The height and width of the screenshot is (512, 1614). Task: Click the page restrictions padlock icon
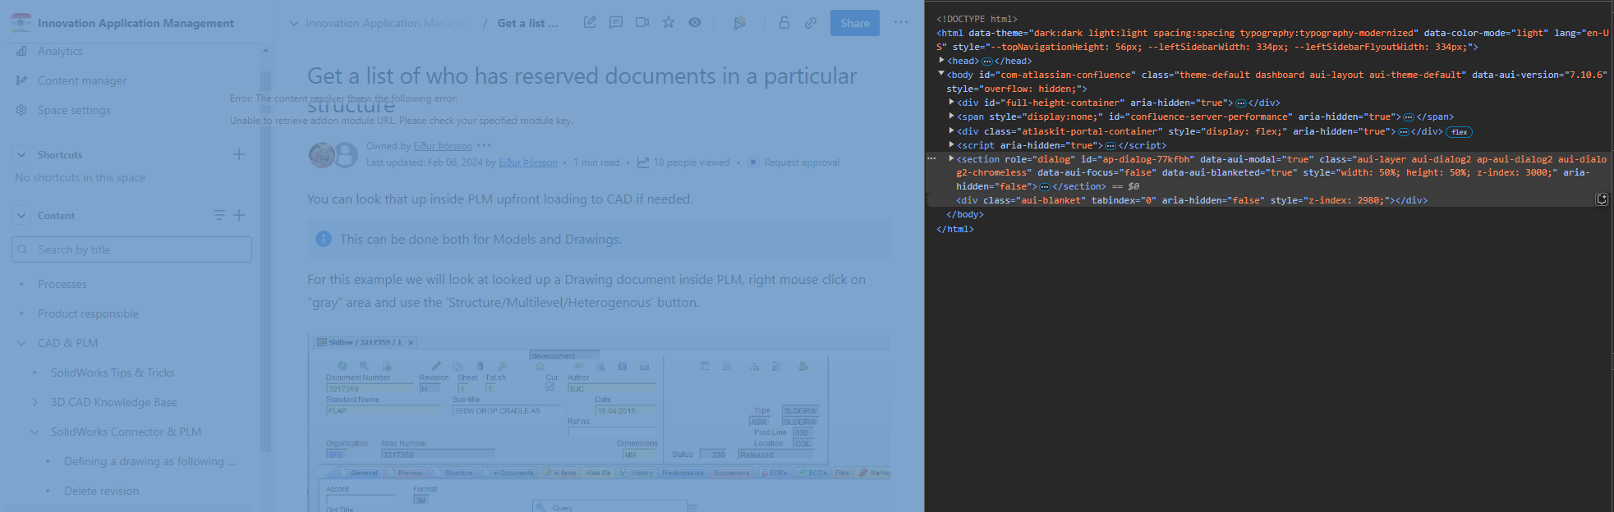[x=784, y=22]
